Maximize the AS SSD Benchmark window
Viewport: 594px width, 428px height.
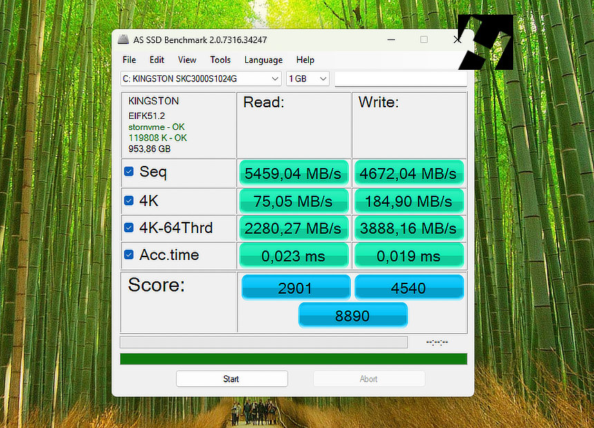point(424,40)
